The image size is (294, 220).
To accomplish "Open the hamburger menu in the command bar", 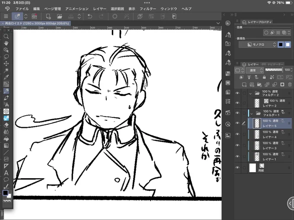I will [x=6, y=16].
